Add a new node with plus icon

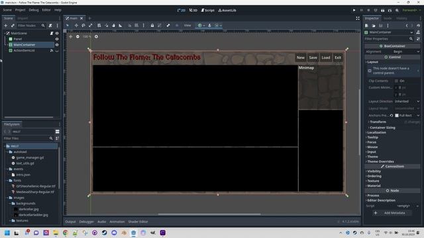[6, 25]
